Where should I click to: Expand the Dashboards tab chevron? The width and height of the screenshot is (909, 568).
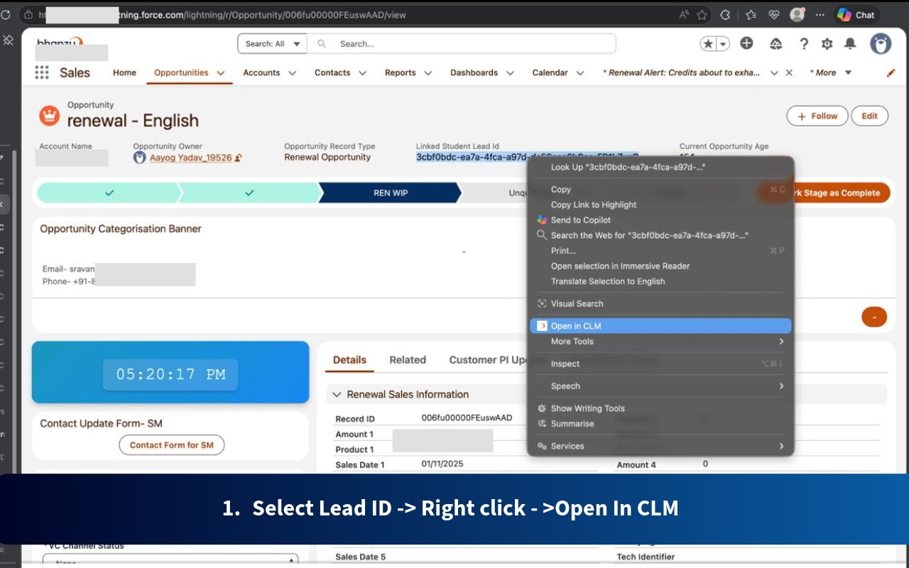point(510,73)
